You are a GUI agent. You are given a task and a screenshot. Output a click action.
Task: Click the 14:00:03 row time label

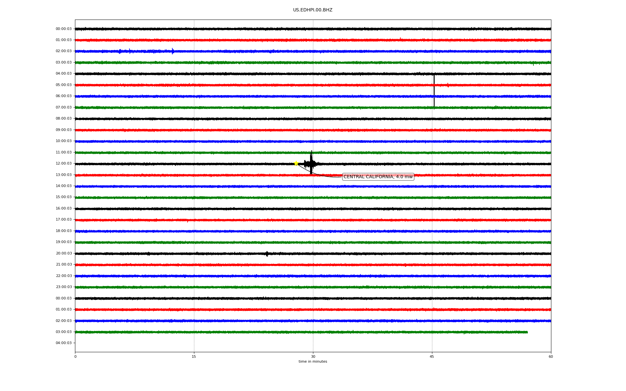(64, 186)
